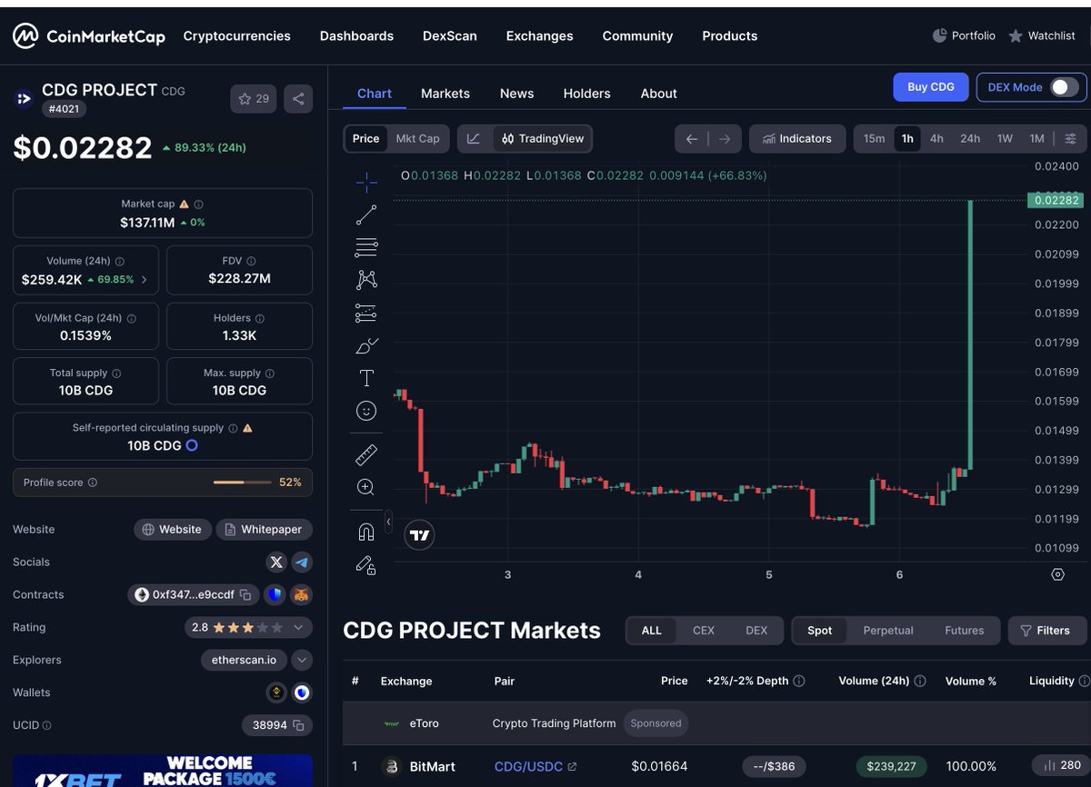The image size is (1091, 787).
Task: Collapse the chart drawing toolbar
Action: point(389,523)
